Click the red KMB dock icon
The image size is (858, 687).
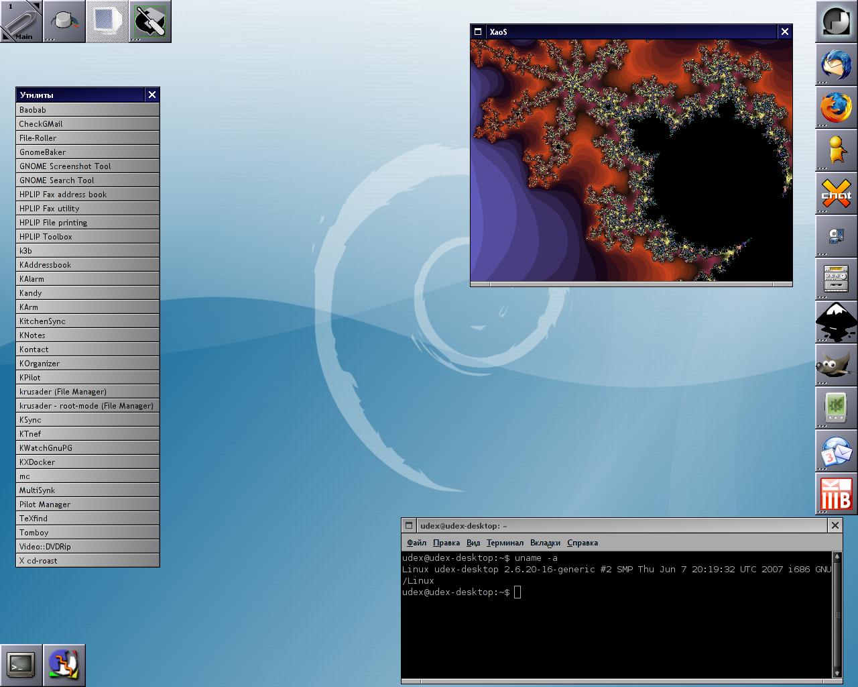click(x=837, y=494)
